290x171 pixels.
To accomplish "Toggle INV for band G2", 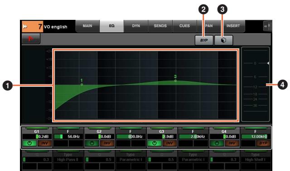I will [107, 143].
